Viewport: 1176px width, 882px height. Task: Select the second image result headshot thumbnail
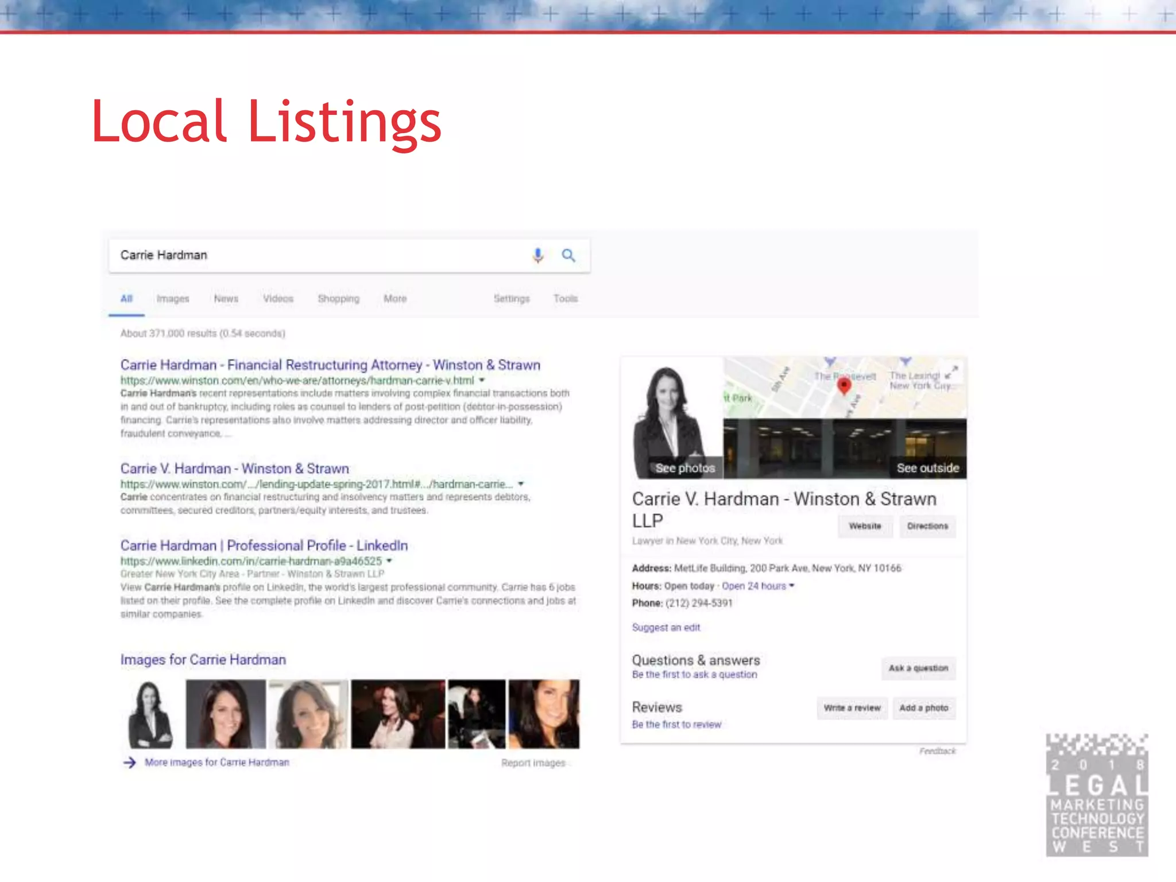tap(226, 714)
